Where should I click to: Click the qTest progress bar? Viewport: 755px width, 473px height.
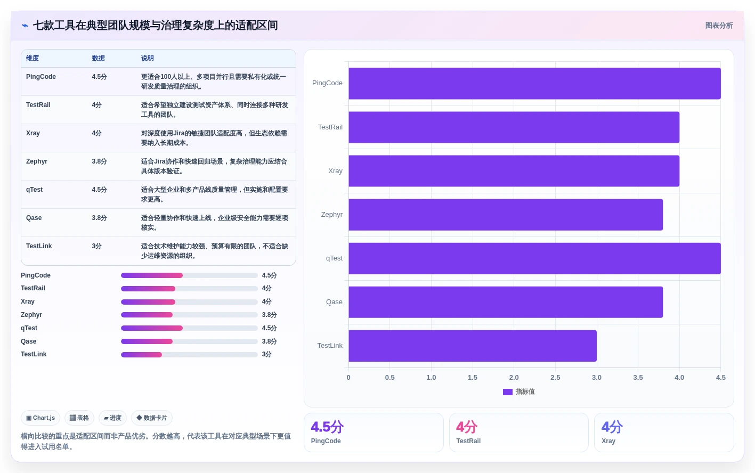pyautogui.click(x=189, y=328)
